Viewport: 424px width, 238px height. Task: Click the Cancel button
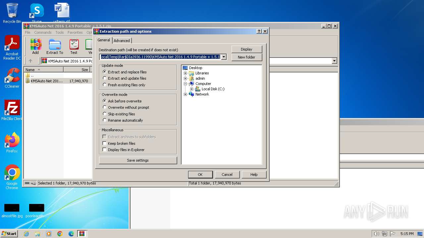click(x=227, y=175)
